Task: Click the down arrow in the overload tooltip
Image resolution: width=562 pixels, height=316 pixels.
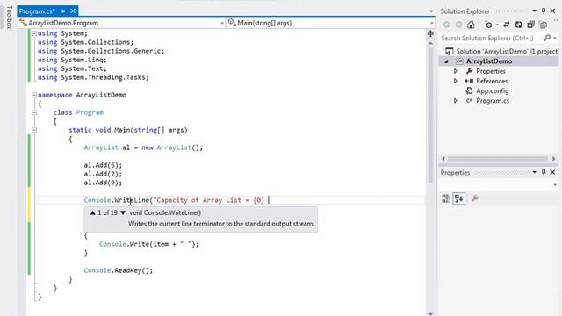Action: click(123, 212)
